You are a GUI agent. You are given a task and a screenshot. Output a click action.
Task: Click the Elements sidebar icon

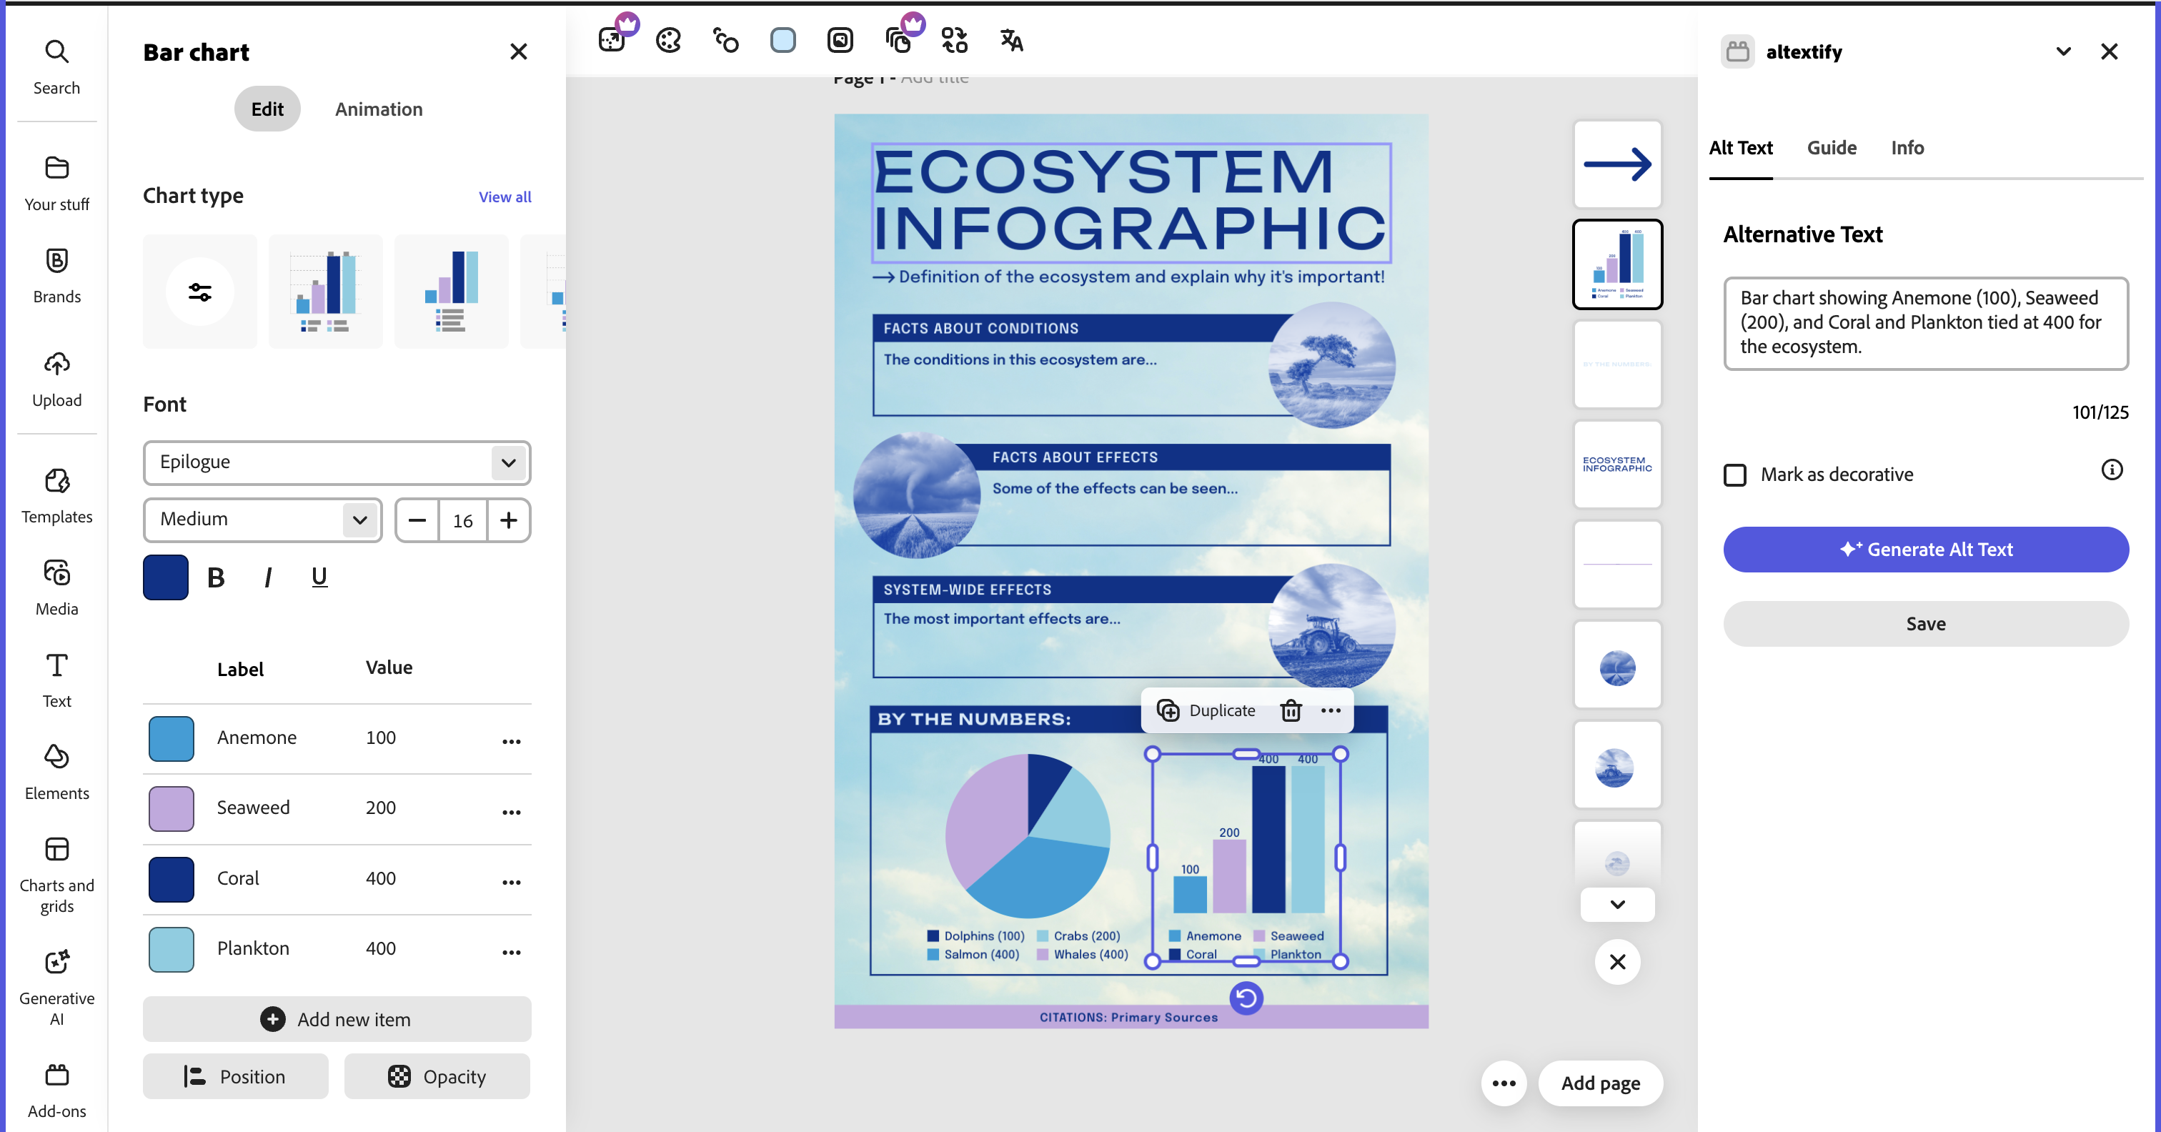click(56, 770)
